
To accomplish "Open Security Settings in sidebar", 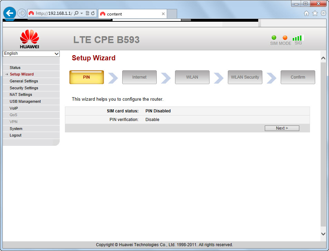I will (24, 88).
